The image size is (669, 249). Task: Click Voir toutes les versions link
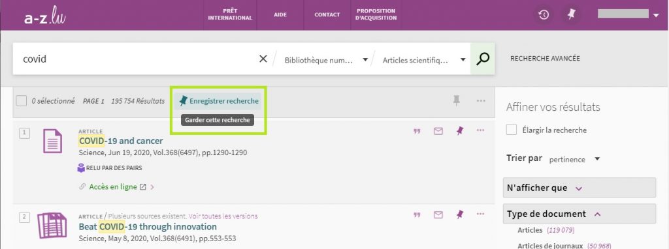[x=223, y=216]
